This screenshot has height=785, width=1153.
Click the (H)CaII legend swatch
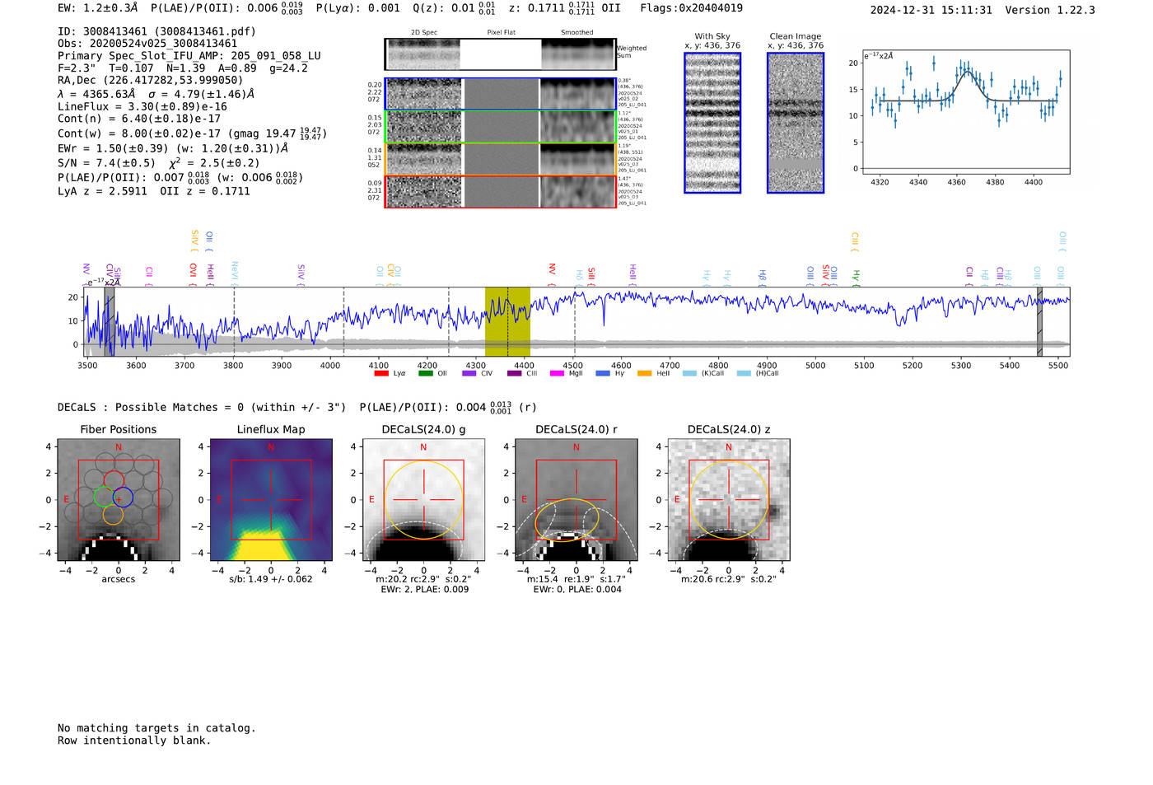click(x=744, y=373)
